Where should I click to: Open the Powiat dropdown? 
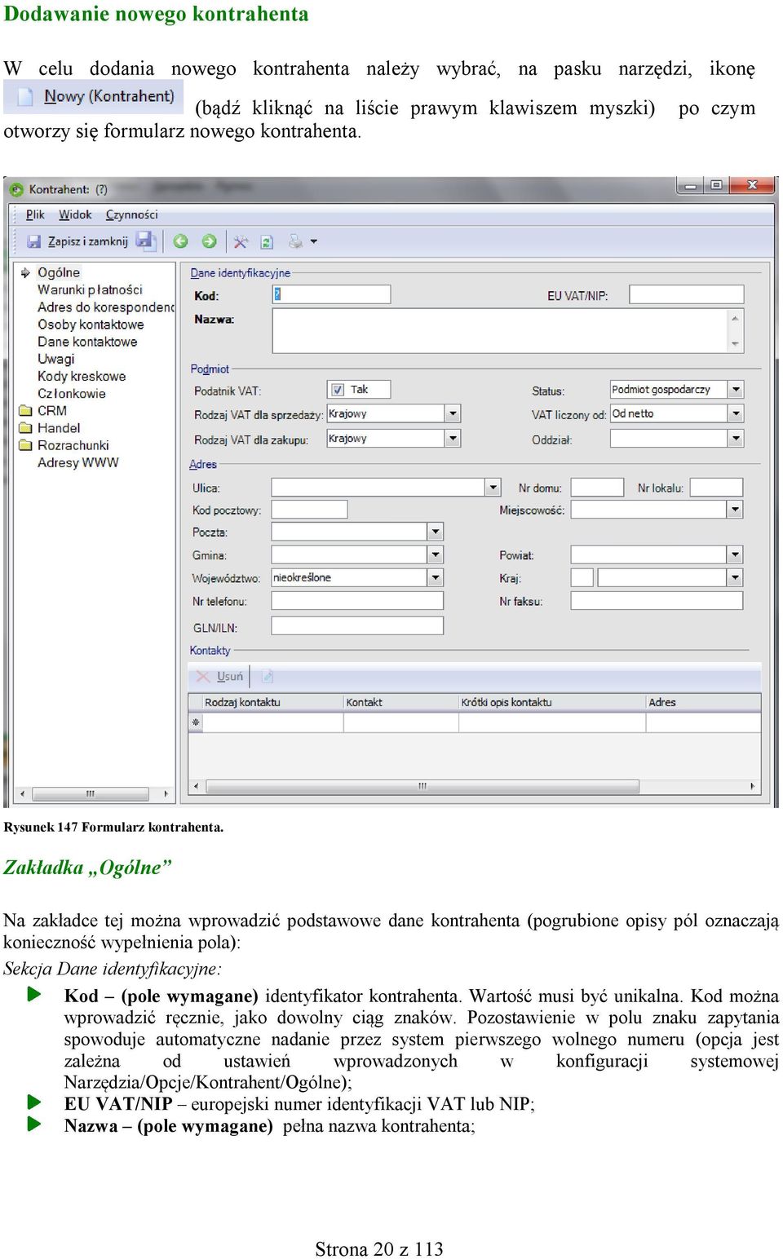pyautogui.click(x=735, y=554)
